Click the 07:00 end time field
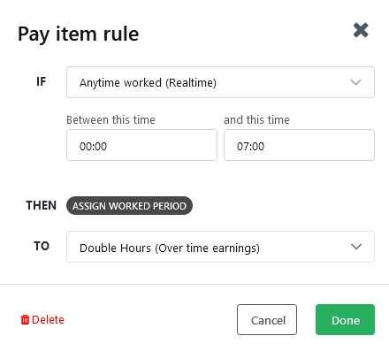The width and height of the screenshot is (389, 351). [x=299, y=145]
